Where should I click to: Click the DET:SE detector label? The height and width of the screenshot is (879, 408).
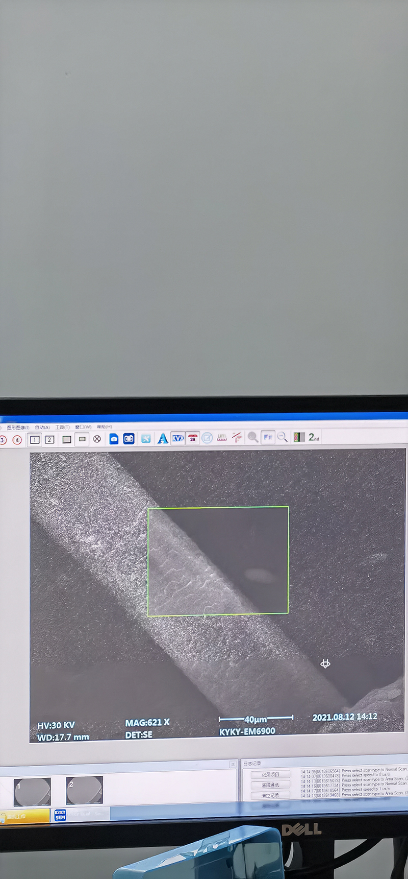[139, 735]
